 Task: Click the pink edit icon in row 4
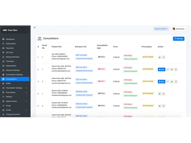[x=164, y=94]
